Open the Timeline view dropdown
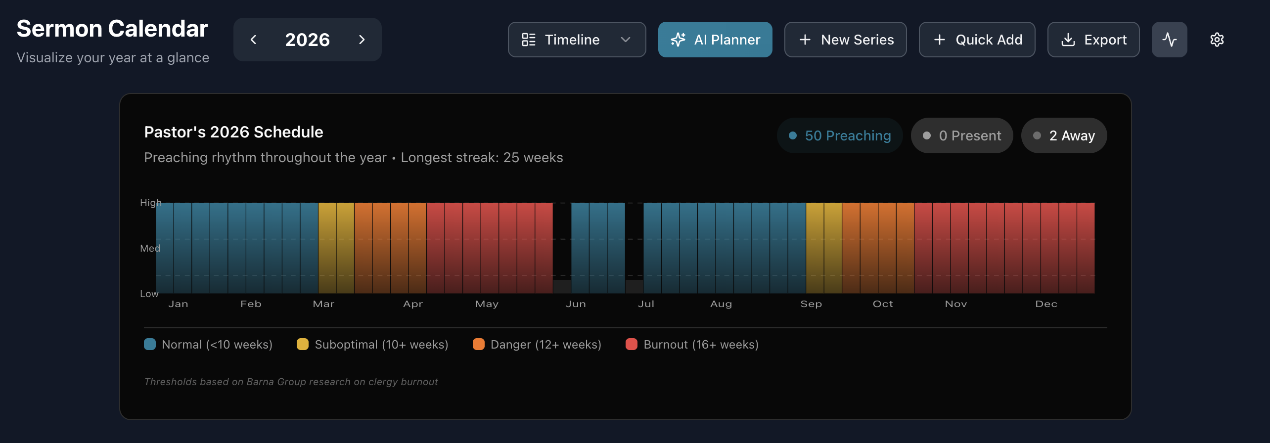The height and width of the screenshot is (443, 1270). [x=577, y=40]
